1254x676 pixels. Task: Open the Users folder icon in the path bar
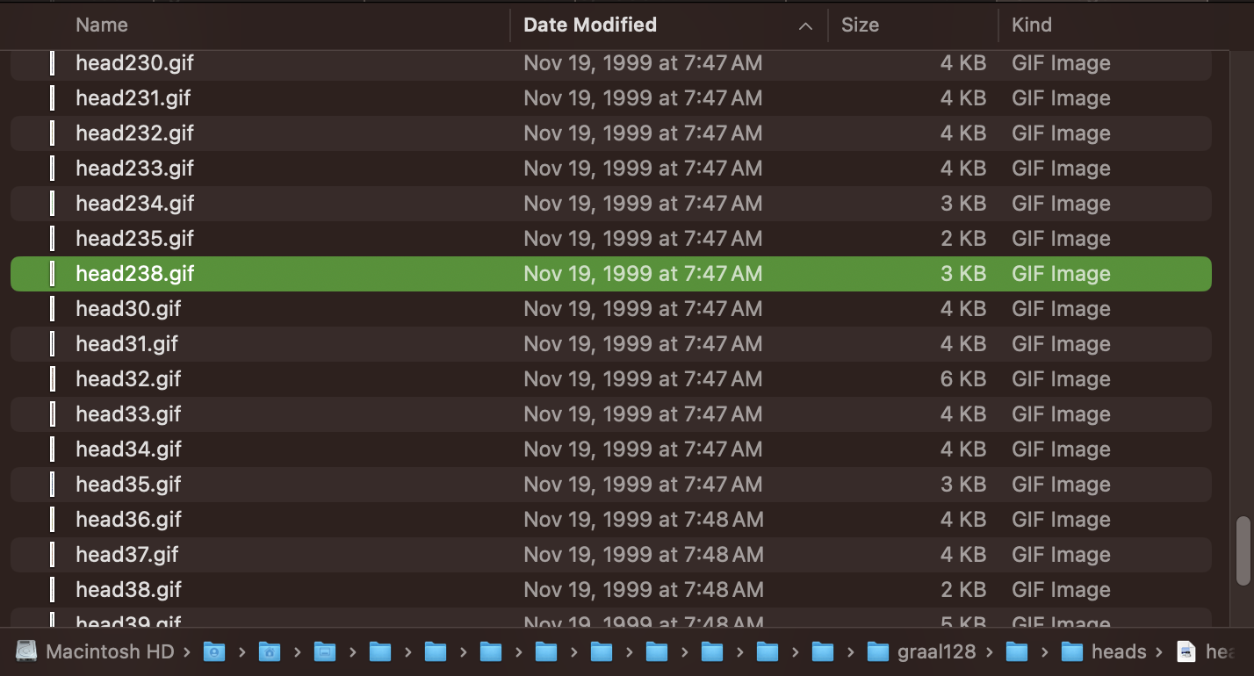(214, 651)
